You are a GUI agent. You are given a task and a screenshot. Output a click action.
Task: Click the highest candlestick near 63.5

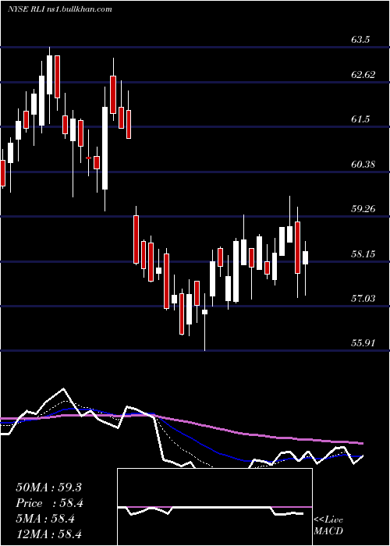(x=49, y=85)
